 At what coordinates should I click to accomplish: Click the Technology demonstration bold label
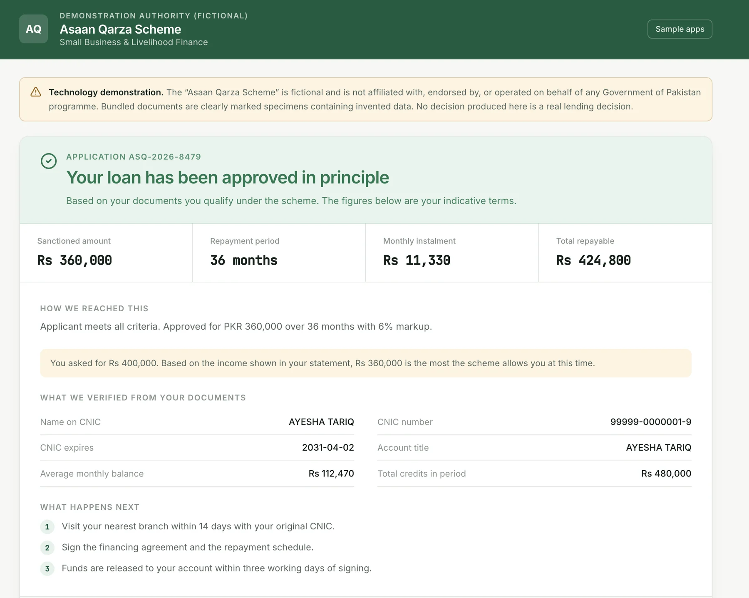click(x=106, y=92)
